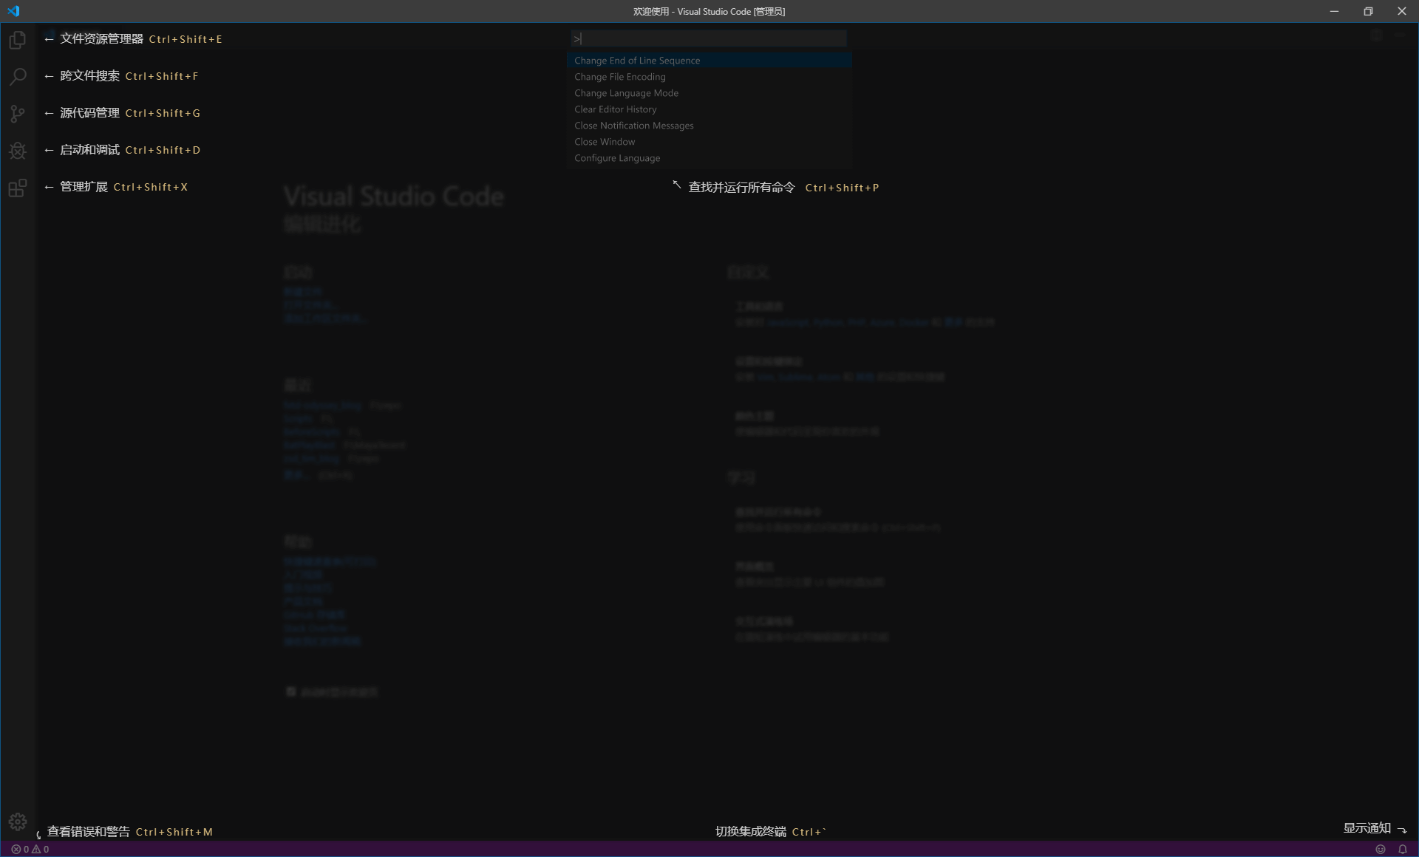Viewport: 1419px width, 857px height.
Task: Open the Search magnifier icon in activity bar
Action: [18, 77]
